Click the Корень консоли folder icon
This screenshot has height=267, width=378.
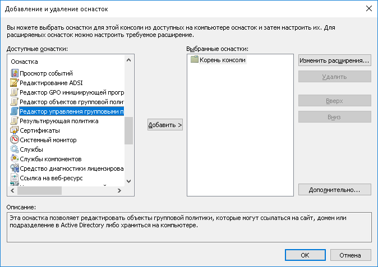[x=195, y=60]
